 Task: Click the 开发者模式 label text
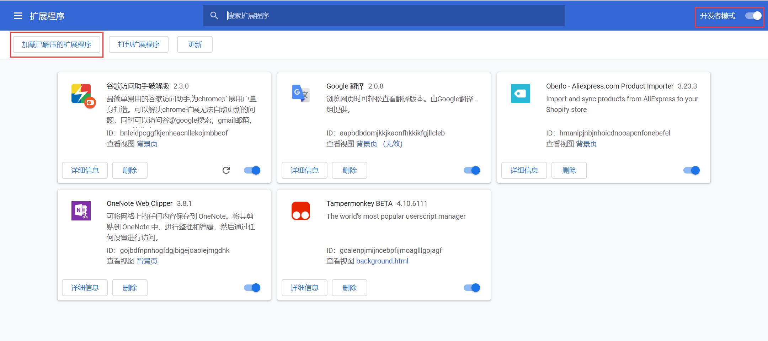[x=718, y=16]
